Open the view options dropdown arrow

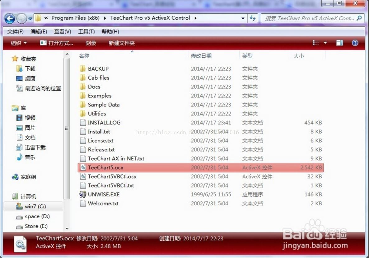pyautogui.click(x=325, y=43)
